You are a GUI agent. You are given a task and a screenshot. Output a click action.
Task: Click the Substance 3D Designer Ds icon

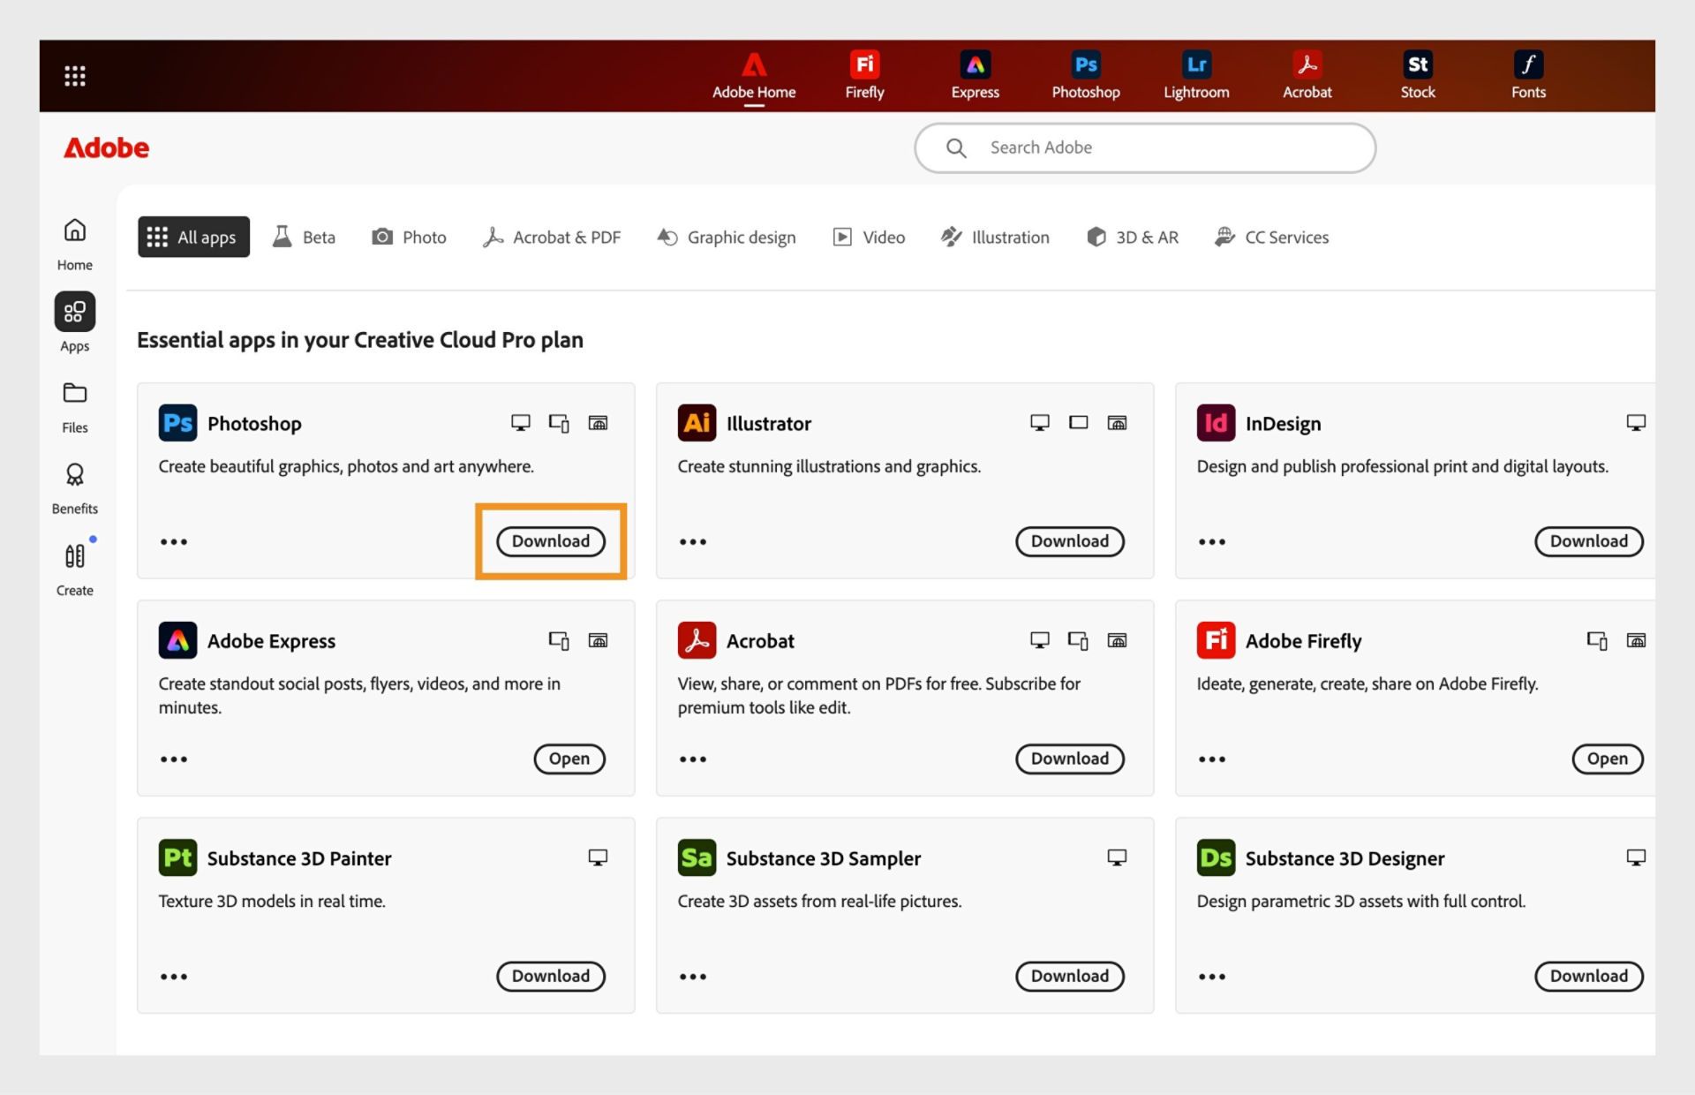[x=1216, y=857]
